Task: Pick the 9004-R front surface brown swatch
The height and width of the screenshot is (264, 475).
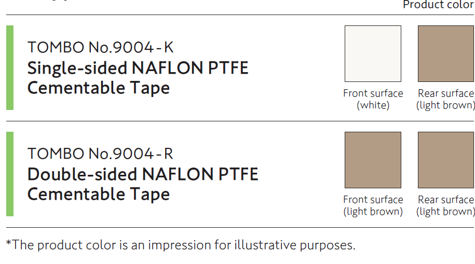Action: click(x=373, y=160)
